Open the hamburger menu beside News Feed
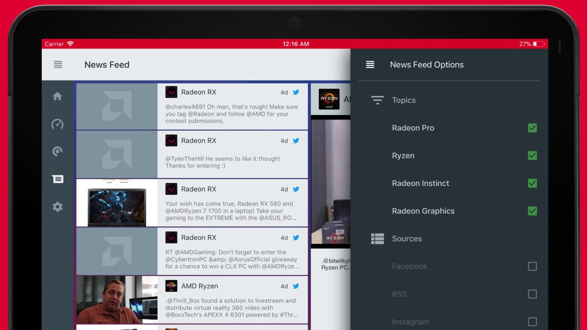The height and width of the screenshot is (330, 587). coord(58,65)
